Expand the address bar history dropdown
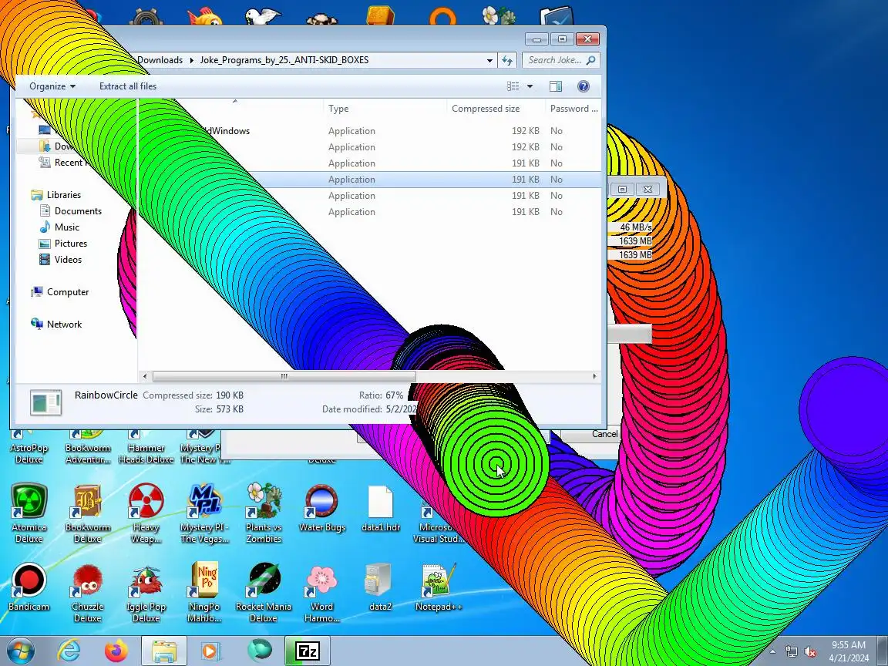The image size is (888, 666). click(x=489, y=60)
